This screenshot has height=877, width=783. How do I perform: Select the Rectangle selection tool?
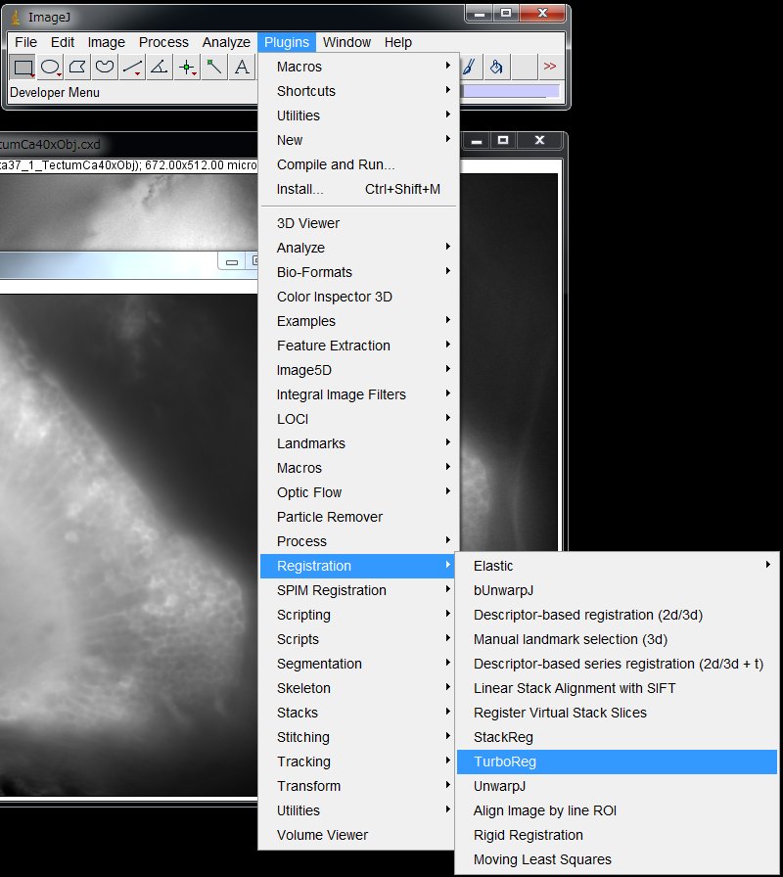coord(23,68)
